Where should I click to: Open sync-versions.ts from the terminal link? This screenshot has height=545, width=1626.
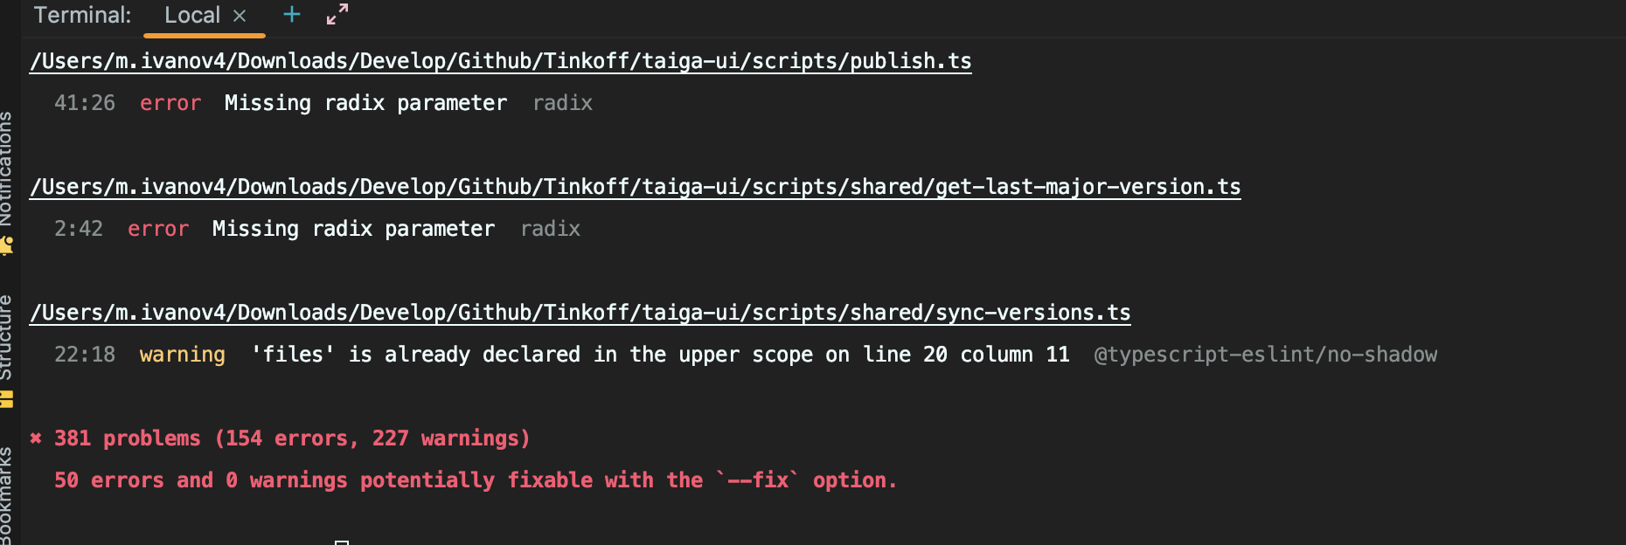[x=580, y=312]
